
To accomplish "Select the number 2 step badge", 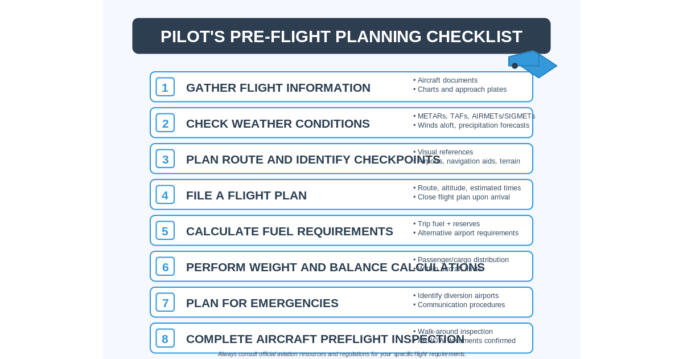I will (165, 123).
